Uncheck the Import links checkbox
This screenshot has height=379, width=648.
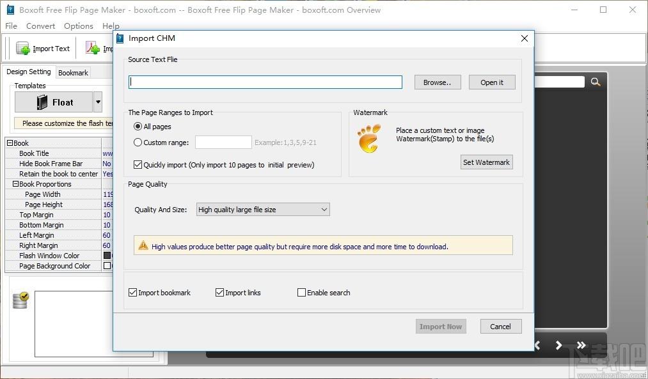(x=219, y=292)
